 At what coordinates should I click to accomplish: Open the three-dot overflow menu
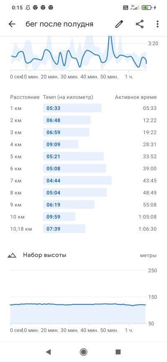[x=157, y=24]
